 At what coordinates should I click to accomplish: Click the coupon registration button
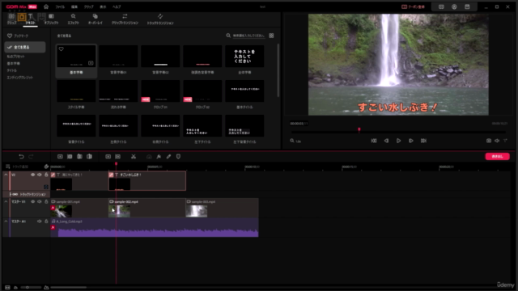point(413,6)
